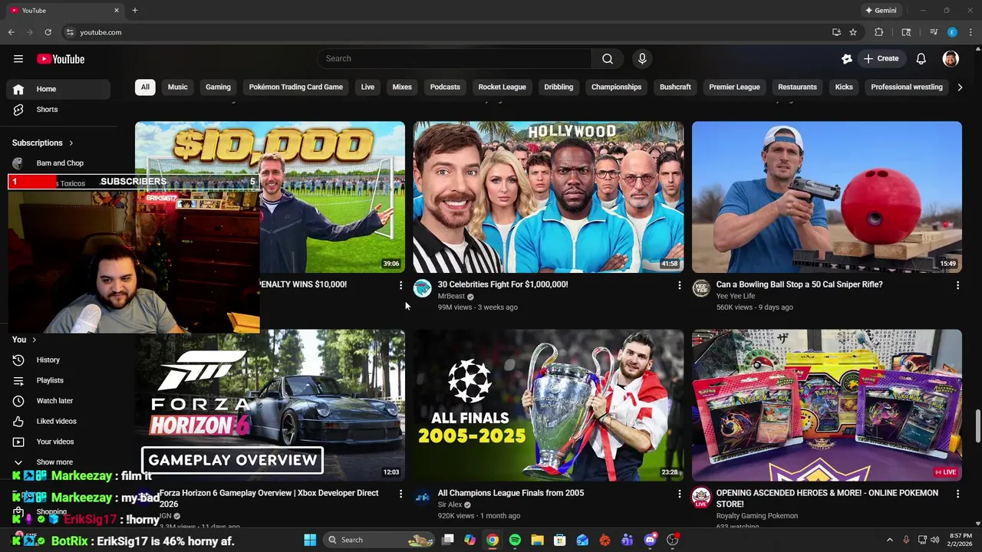Select the Championships filter chip

tap(616, 87)
